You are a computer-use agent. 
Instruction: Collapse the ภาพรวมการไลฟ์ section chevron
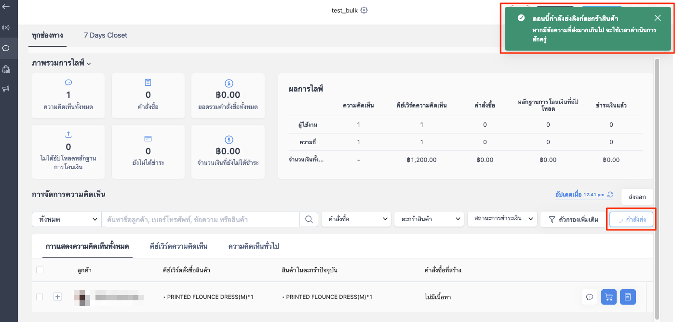89,63
